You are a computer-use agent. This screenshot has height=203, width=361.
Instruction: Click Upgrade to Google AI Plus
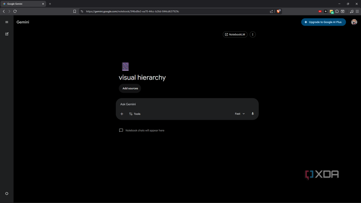[323, 22]
